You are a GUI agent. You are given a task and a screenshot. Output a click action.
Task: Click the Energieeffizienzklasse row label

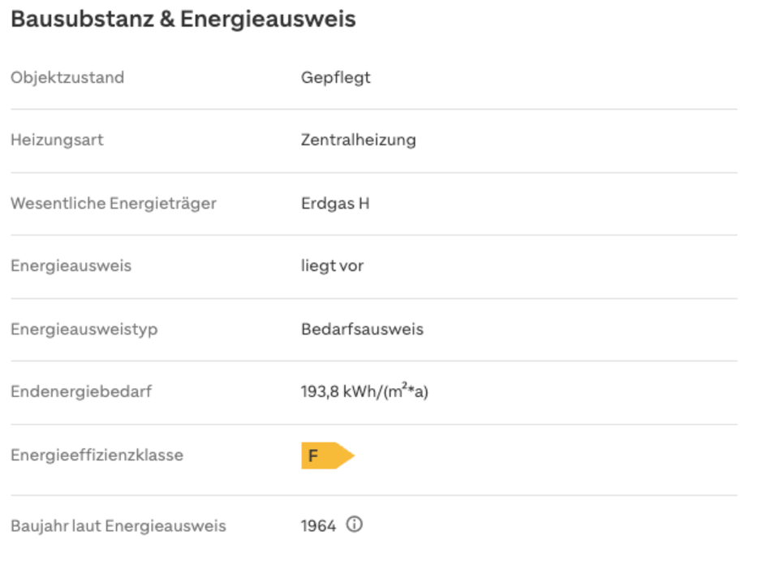(x=97, y=455)
